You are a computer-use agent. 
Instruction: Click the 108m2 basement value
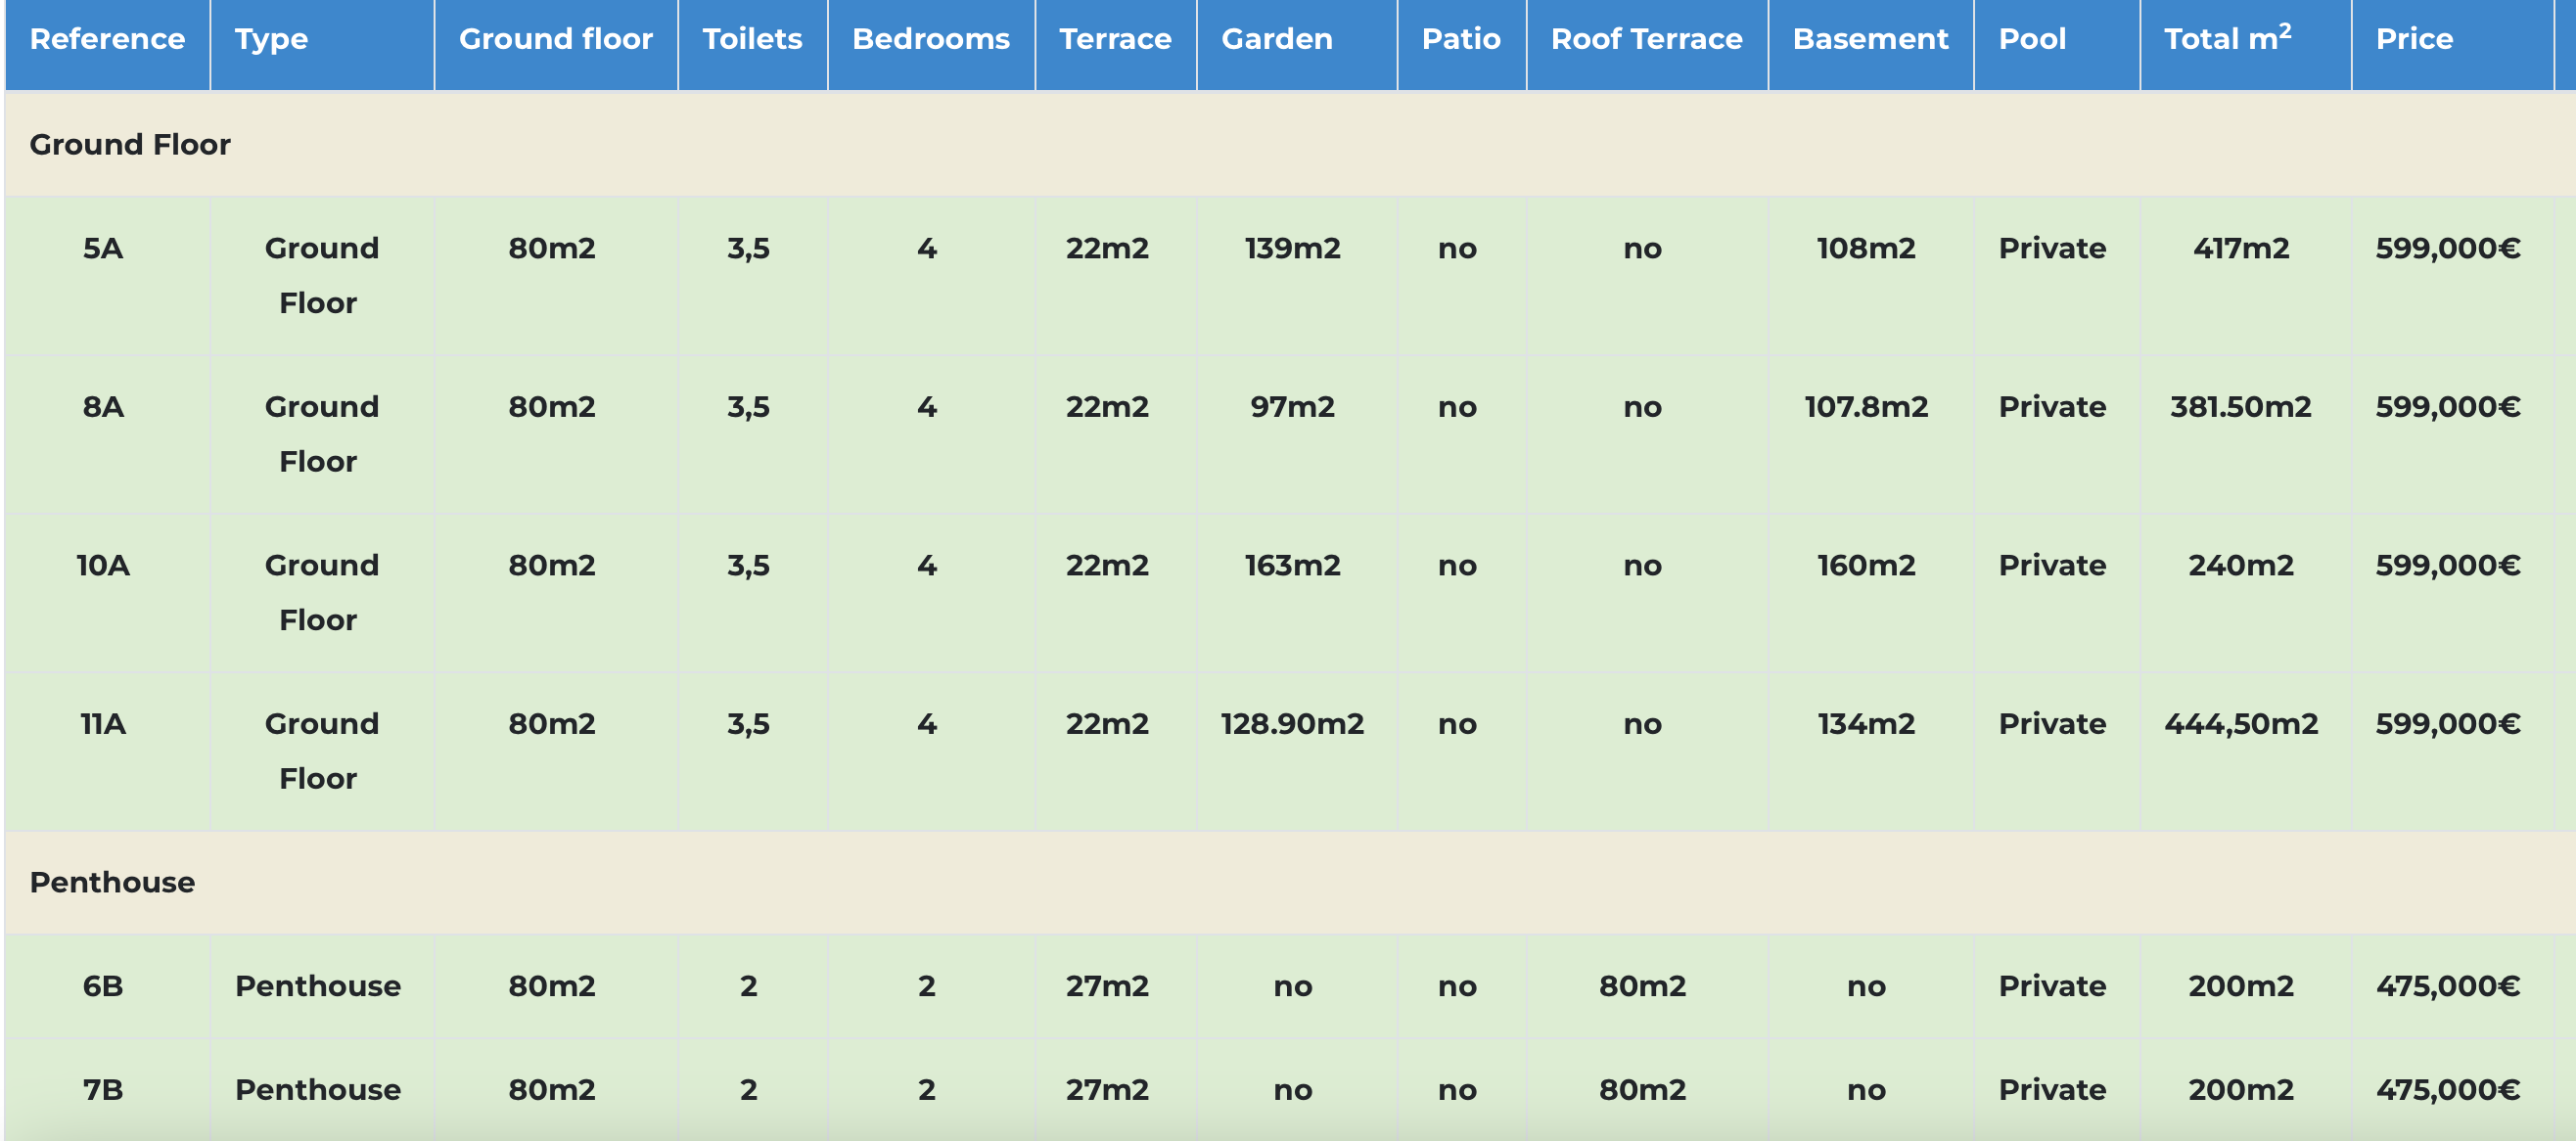pyautogui.click(x=1866, y=248)
